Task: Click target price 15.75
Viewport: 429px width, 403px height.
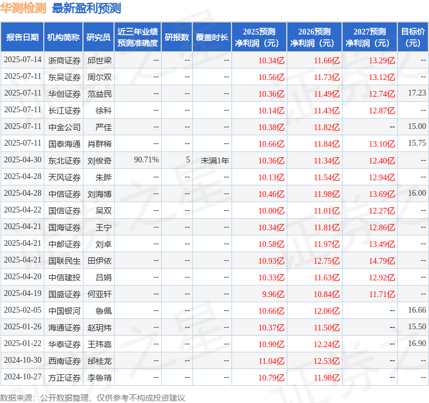Action: point(417,143)
